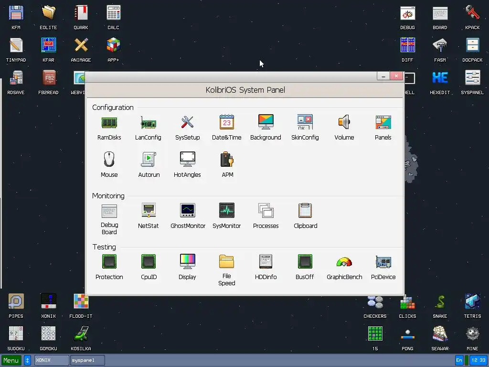This screenshot has height=367, width=489.
Task: Open FB2READ desktop icon
Action: (48, 78)
